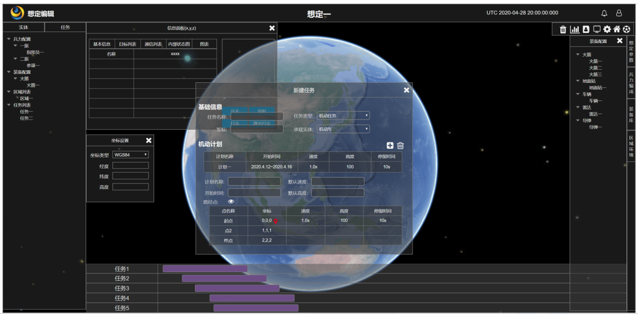Image resolution: width=638 pixels, height=316 pixels.
Task: Click the red location pin beside 0,0,0
Action: pyautogui.click(x=276, y=221)
